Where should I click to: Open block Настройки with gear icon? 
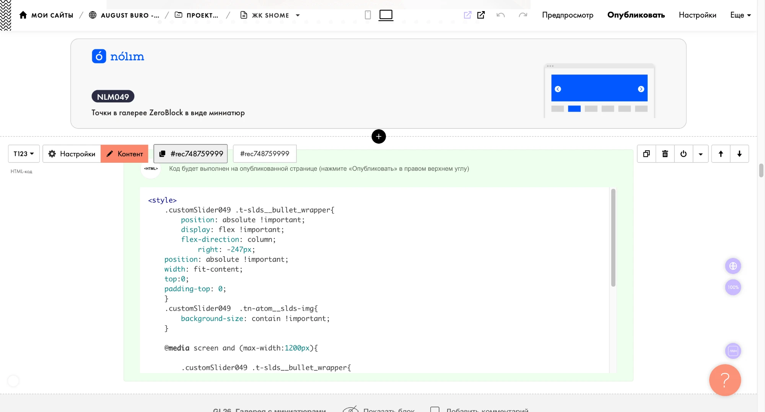pyautogui.click(x=72, y=154)
